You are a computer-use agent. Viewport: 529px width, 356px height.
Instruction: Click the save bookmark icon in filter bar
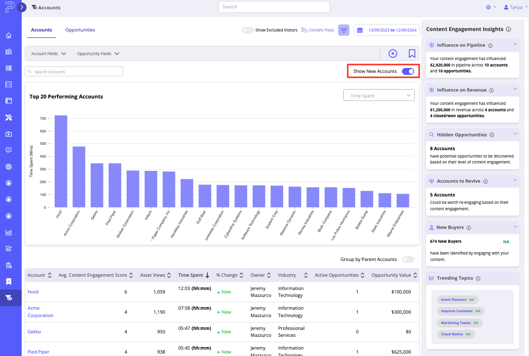[x=412, y=53]
